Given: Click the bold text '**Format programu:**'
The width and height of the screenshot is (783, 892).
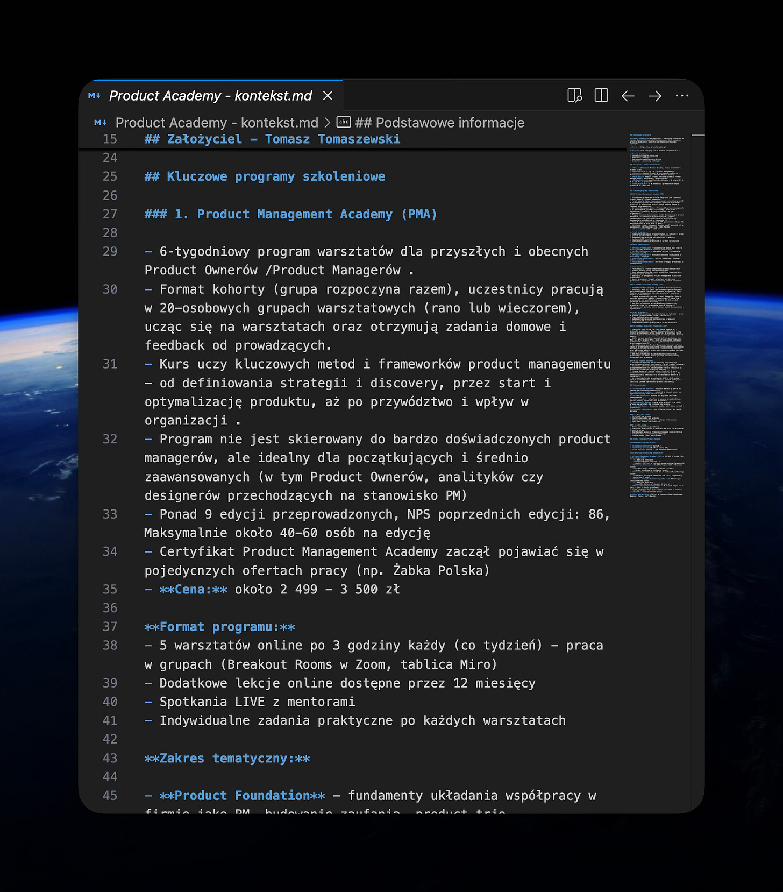Looking at the screenshot, I should pos(220,627).
